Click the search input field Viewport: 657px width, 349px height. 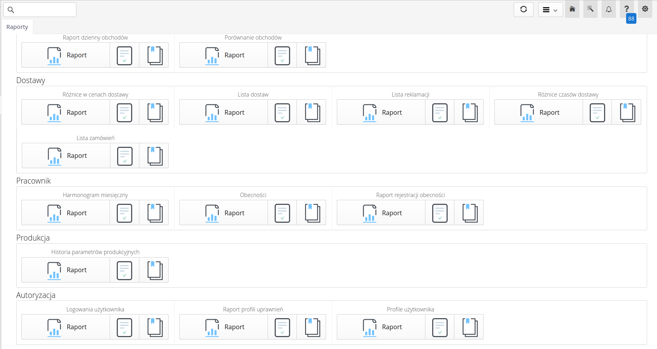pyautogui.click(x=40, y=10)
